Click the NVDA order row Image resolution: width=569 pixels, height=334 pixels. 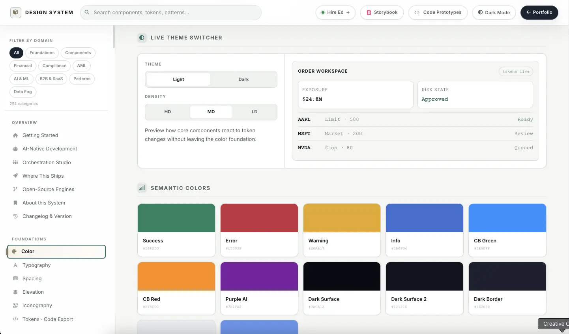click(x=416, y=148)
